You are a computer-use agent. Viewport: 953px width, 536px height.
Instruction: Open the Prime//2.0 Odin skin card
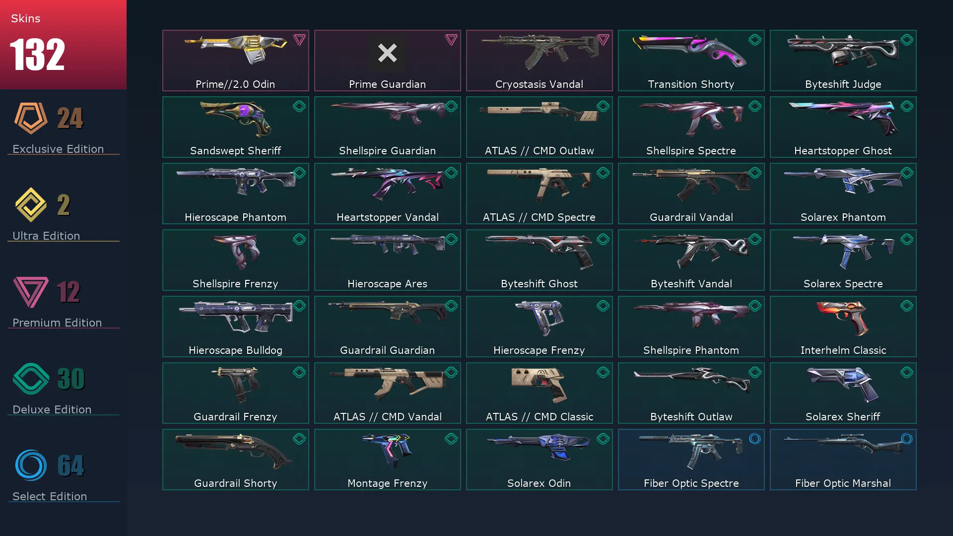(236, 61)
